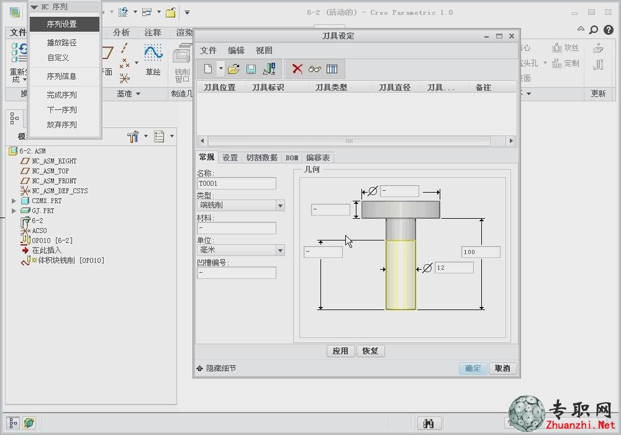Select 序列设置 menu entry

click(65, 24)
